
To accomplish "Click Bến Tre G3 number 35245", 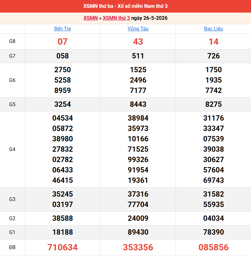I will click(63, 194).
